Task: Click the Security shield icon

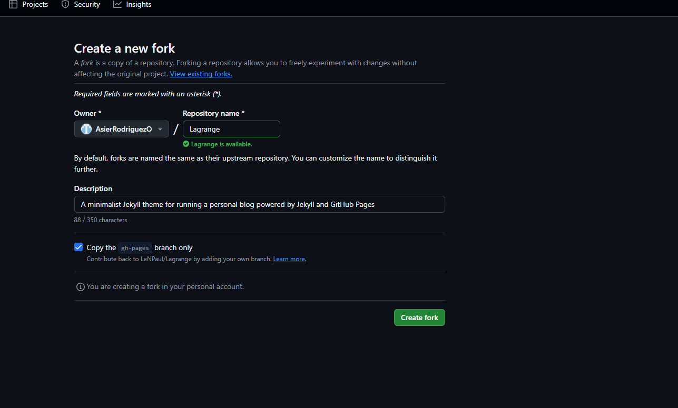Action: [x=65, y=5]
